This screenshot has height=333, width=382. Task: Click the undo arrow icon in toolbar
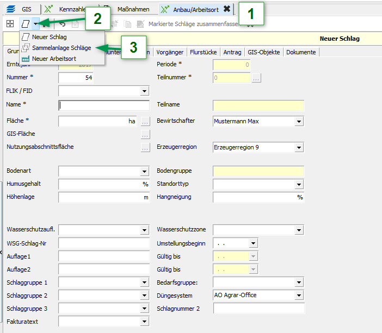click(63, 24)
